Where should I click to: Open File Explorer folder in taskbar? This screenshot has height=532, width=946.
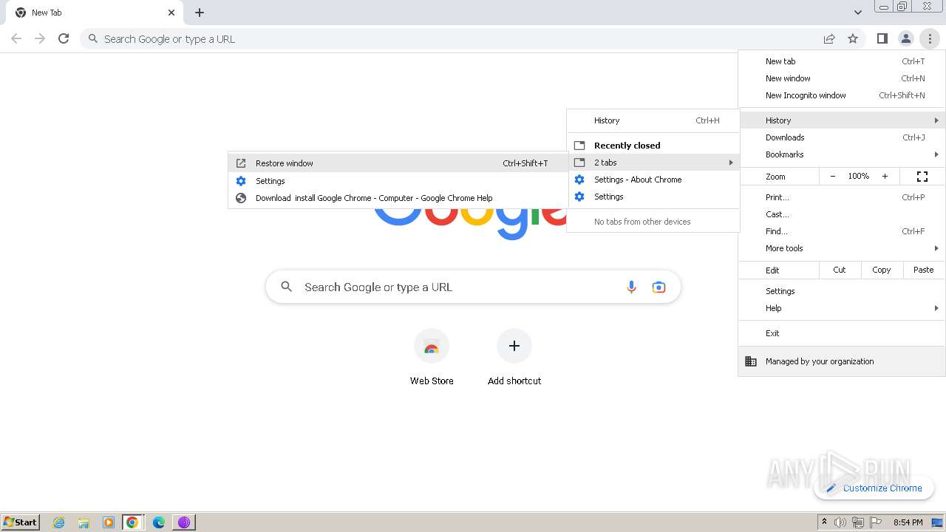84,522
